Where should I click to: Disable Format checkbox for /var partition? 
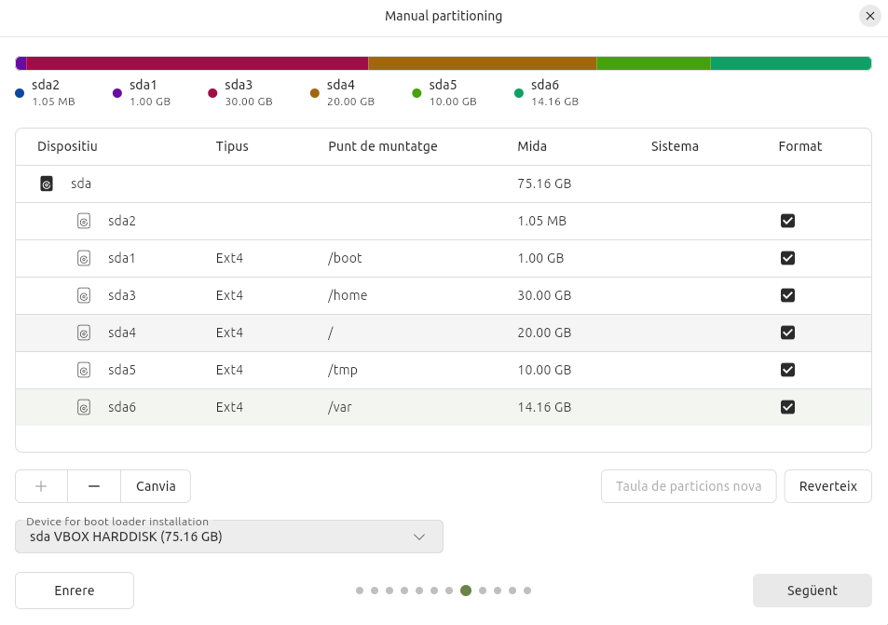point(787,407)
